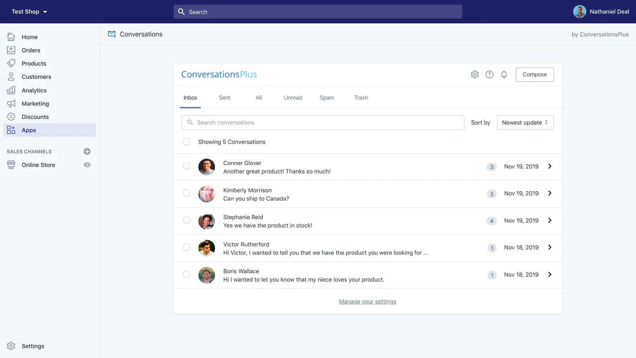Viewport: 636px width, 358px height.
Task: Click the help question mark icon
Action: coord(489,74)
